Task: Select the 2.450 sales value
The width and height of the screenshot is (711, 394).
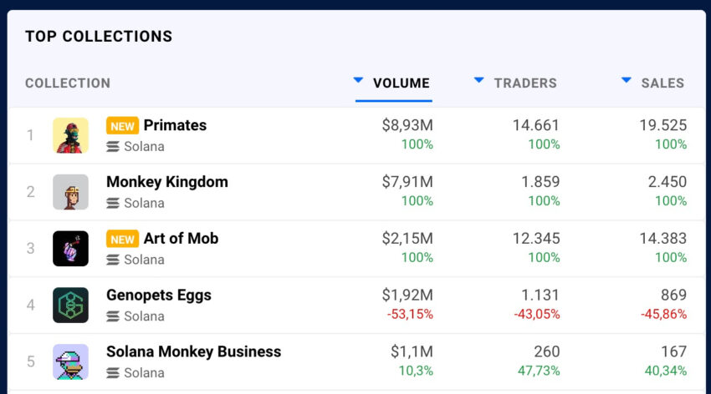Action: pyautogui.click(x=667, y=182)
